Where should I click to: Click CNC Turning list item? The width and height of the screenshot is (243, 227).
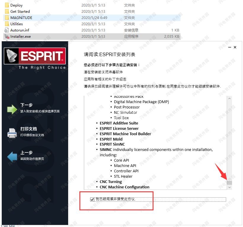111,182
